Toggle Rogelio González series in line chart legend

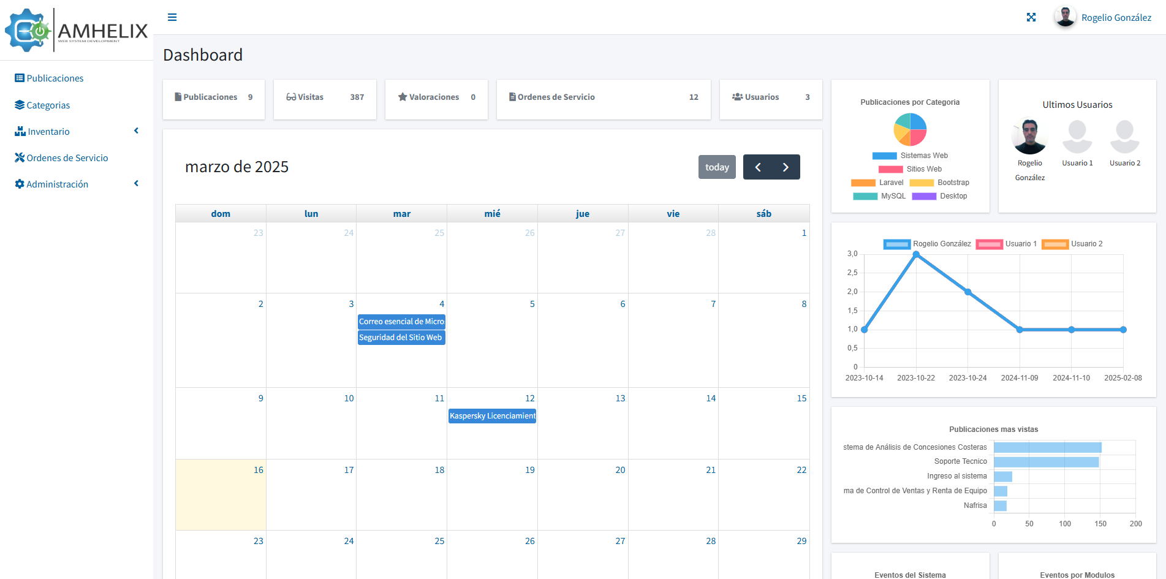pyautogui.click(x=897, y=244)
